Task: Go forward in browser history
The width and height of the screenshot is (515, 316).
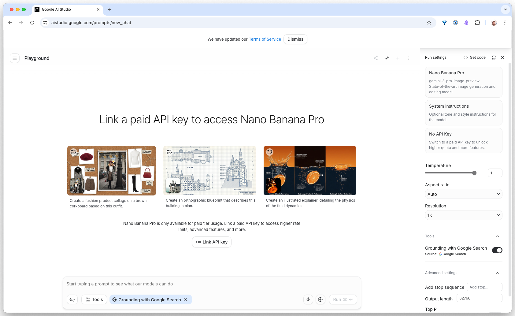Action: pyautogui.click(x=21, y=23)
